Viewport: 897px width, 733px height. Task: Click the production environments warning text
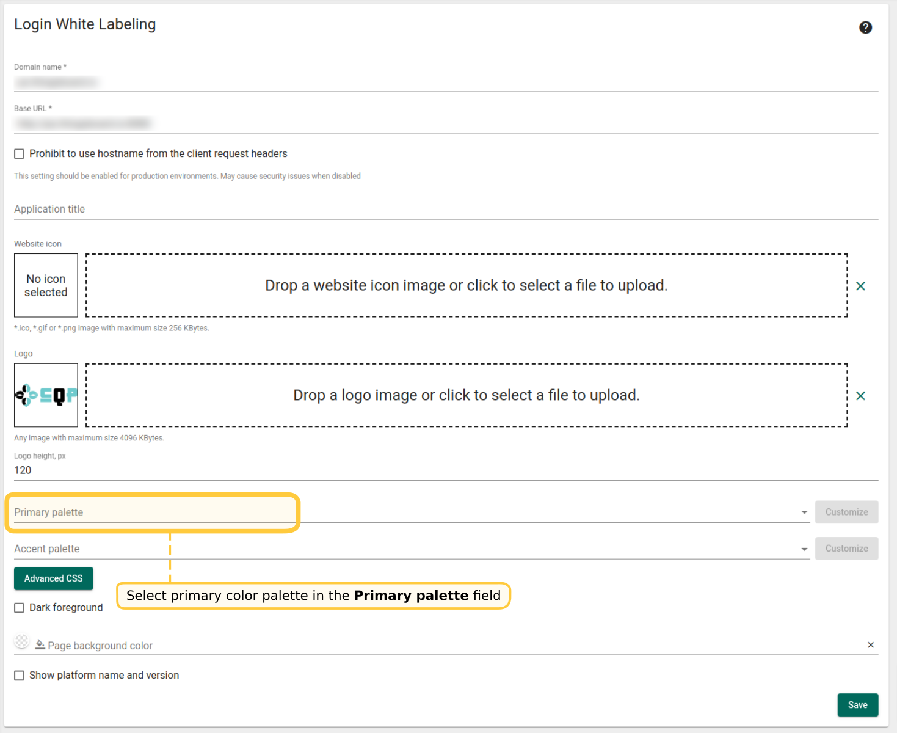click(187, 176)
